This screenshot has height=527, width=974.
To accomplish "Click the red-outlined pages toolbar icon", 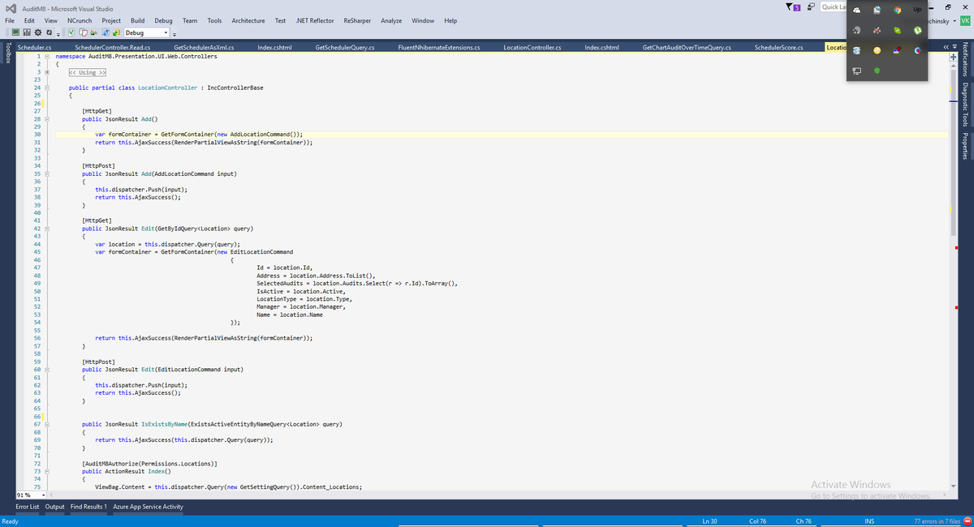I will [x=83, y=32].
